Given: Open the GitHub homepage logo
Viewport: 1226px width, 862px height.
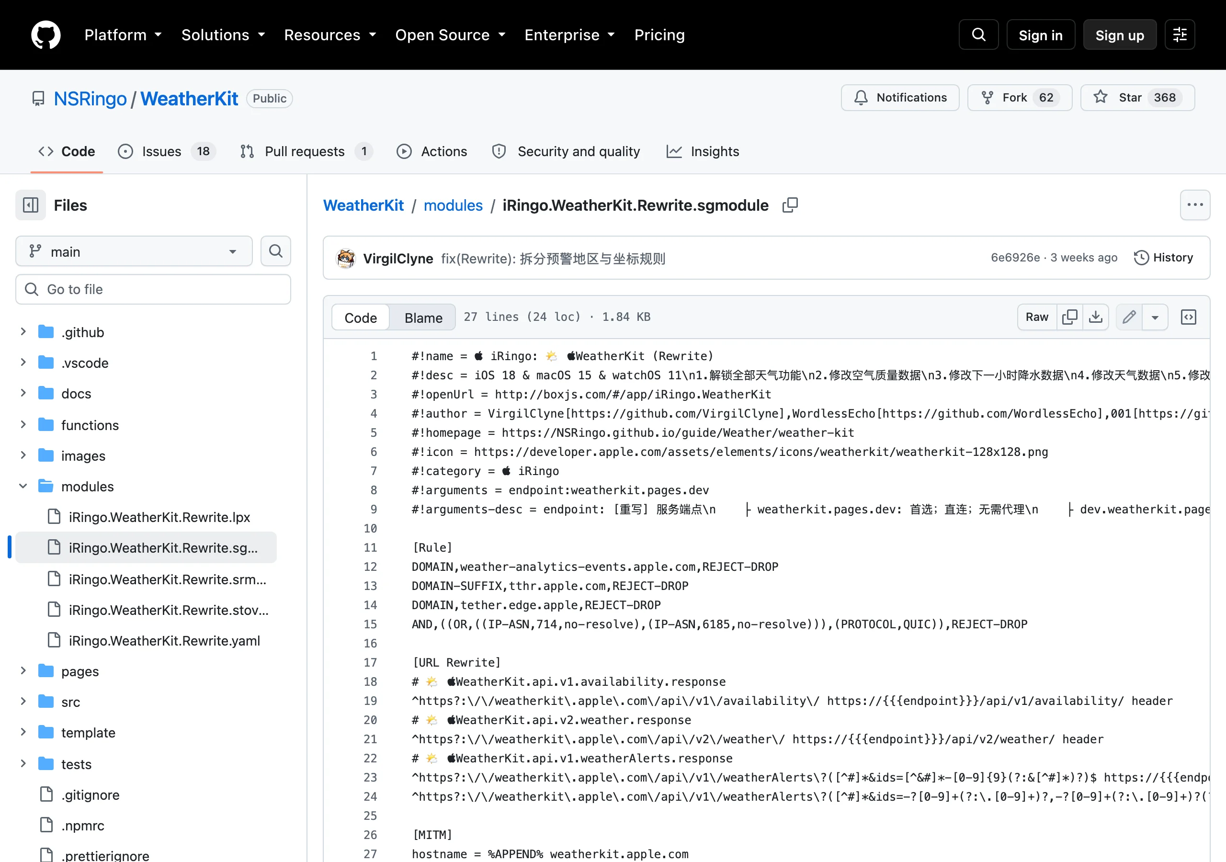Looking at the screenshot, I should pyautogui.click(x=46, y=34).
